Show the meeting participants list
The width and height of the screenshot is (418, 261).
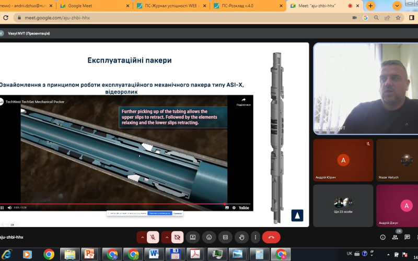coord(395,237)
